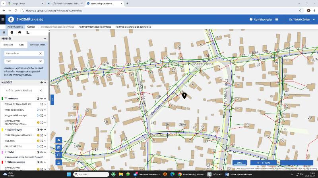Viewport: 318px width, 178px height.
Task: Open the print tool in the sidebar
Action: [19, 32]
